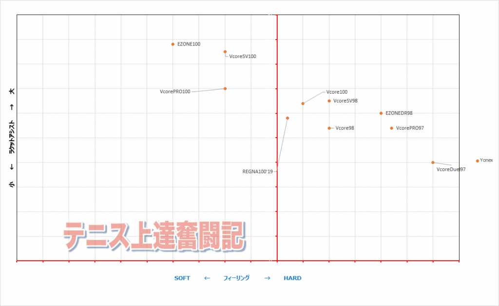Click the right arrow beside HARD
Screen dimensions: 499x306
268,278
